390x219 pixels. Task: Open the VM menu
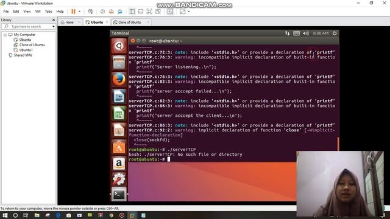38,12
